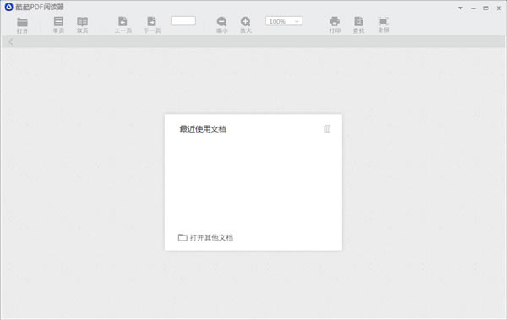Open other documents (打开其他文档) link
The image size is (507, 320).
205,237
